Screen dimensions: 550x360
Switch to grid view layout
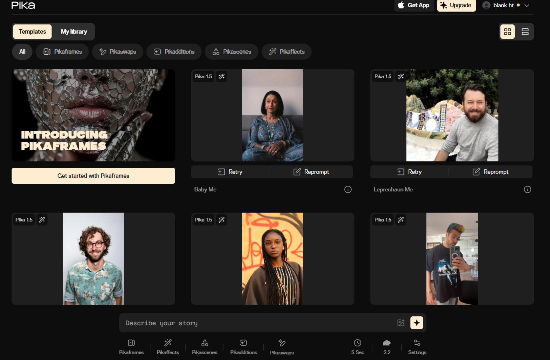(x=507, y=31)
